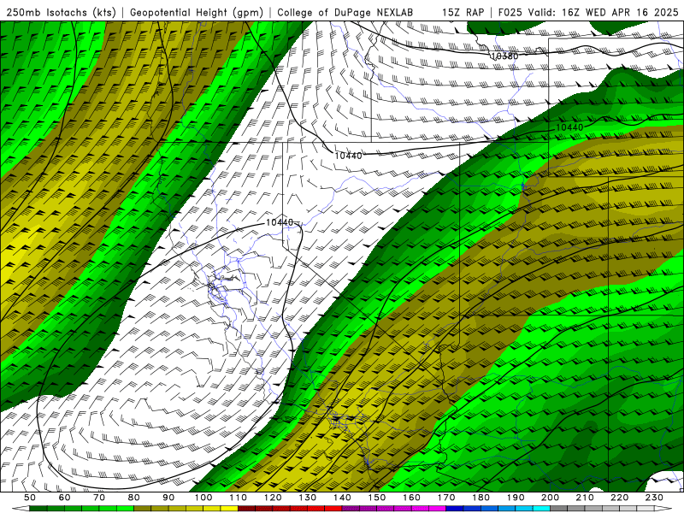
Task: Click the 120 kts color bar label
Action: point(273,498)
